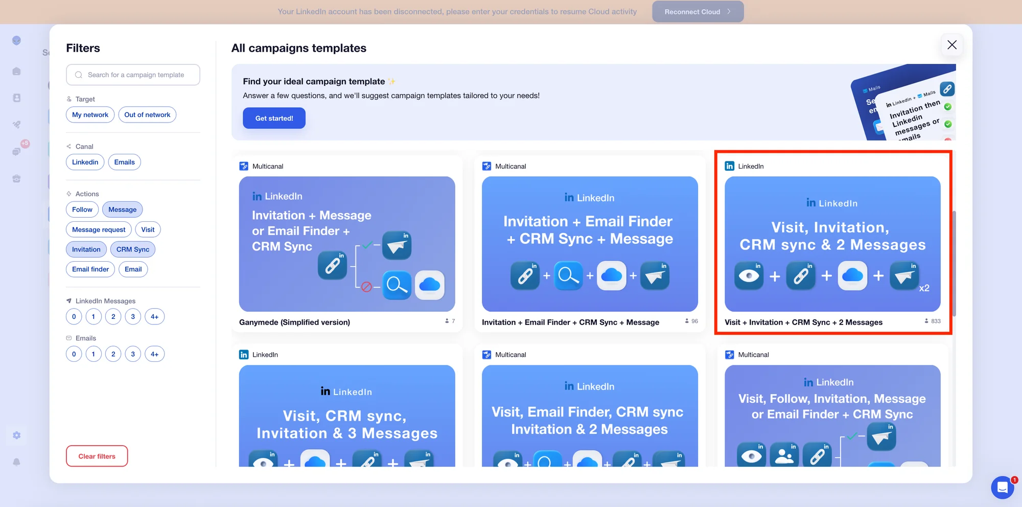Click the Target section heading
The height and width of the screenshot is (507, 1022).
tap(85, 99)
